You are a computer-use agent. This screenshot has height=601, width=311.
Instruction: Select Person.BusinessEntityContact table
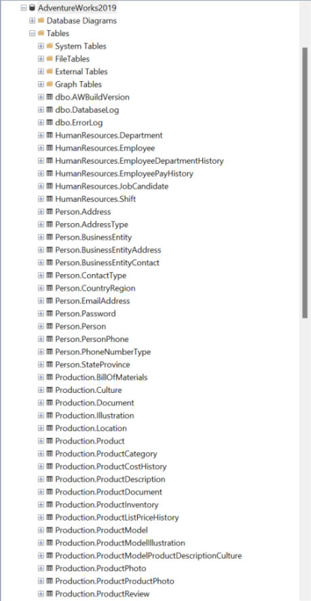pos(107,262)
